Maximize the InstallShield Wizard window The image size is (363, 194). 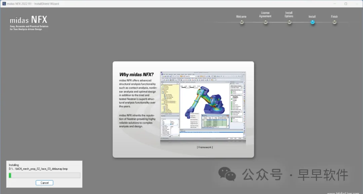pyautogui.click(x=346, y=4)
